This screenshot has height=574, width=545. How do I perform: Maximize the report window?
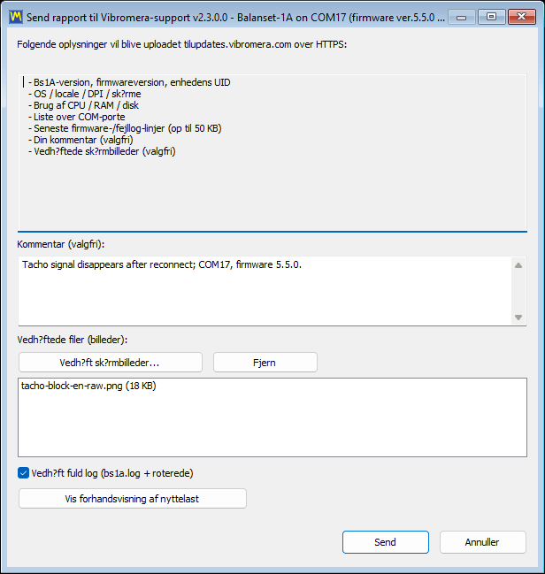tap(492, 17)
